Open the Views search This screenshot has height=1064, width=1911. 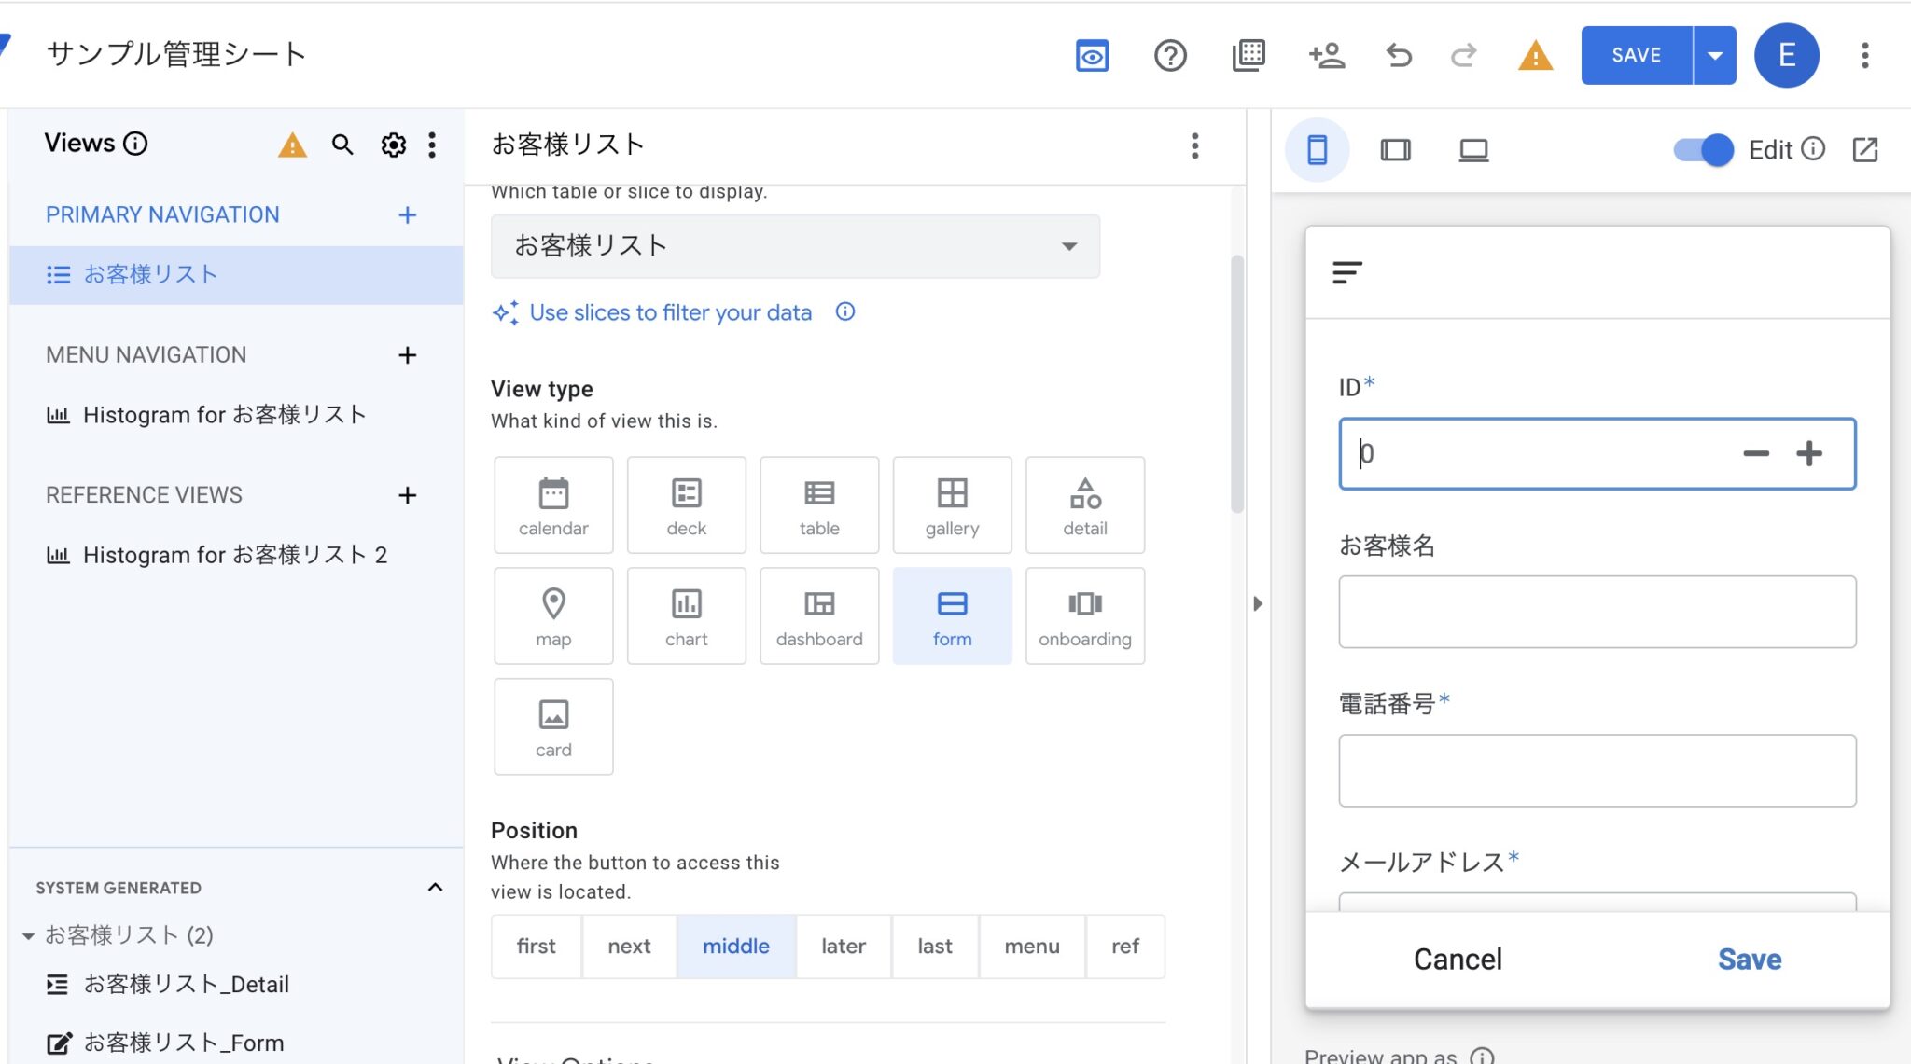pos(342,145)
